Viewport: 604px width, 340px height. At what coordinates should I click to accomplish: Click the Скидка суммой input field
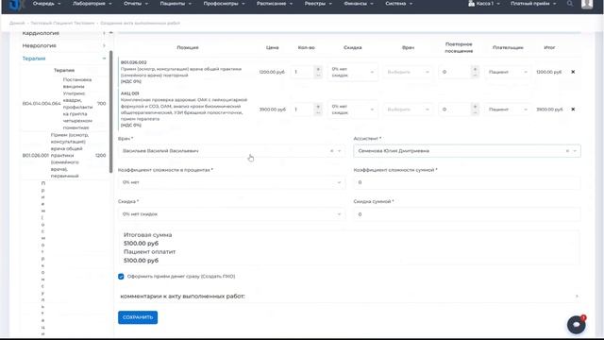467,214
